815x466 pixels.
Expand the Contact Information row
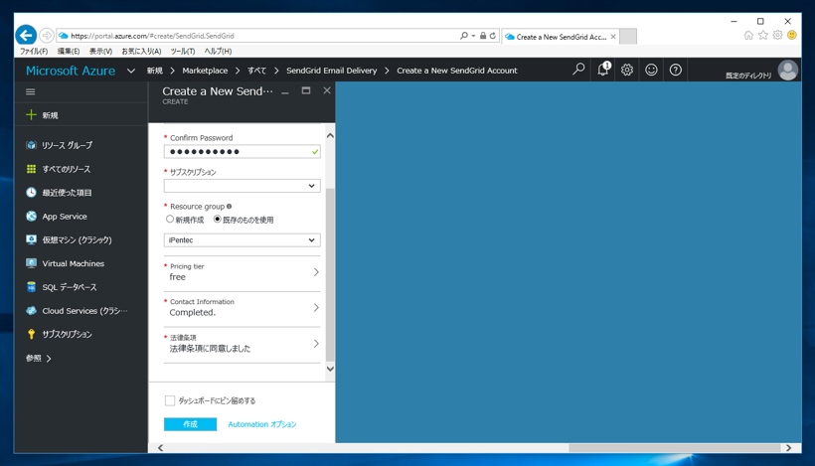point(243,308)
